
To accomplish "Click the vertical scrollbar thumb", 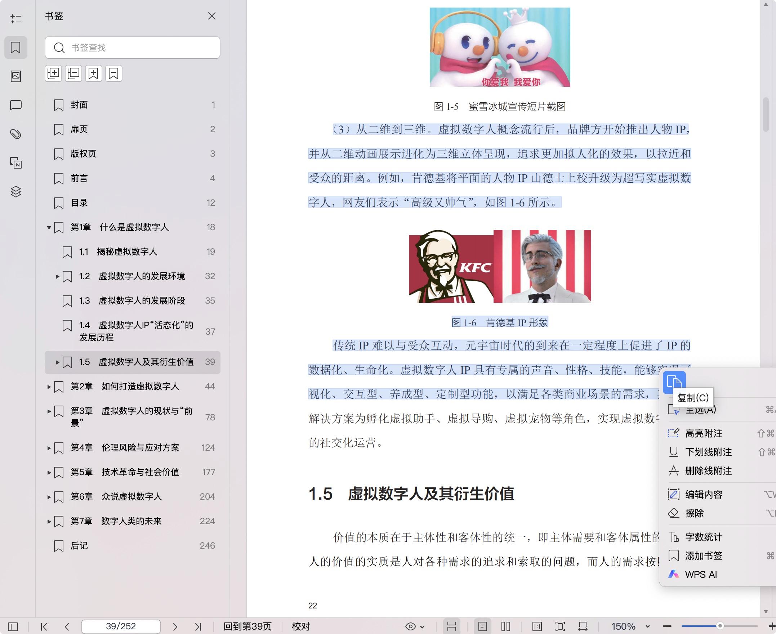I will click(x=766, y=114).
